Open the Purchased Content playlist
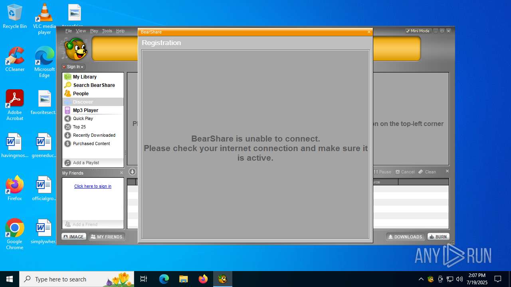Image resolution: width=511 pixels, height=287 pixels. 91,143
